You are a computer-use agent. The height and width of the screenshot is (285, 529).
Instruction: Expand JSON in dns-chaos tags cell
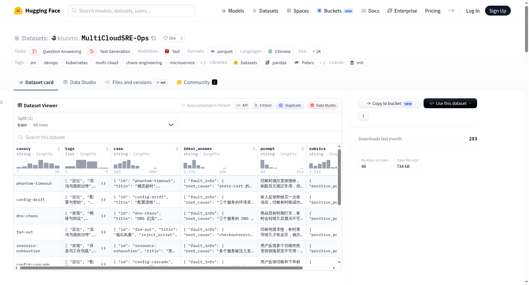[x=103, y=216]
